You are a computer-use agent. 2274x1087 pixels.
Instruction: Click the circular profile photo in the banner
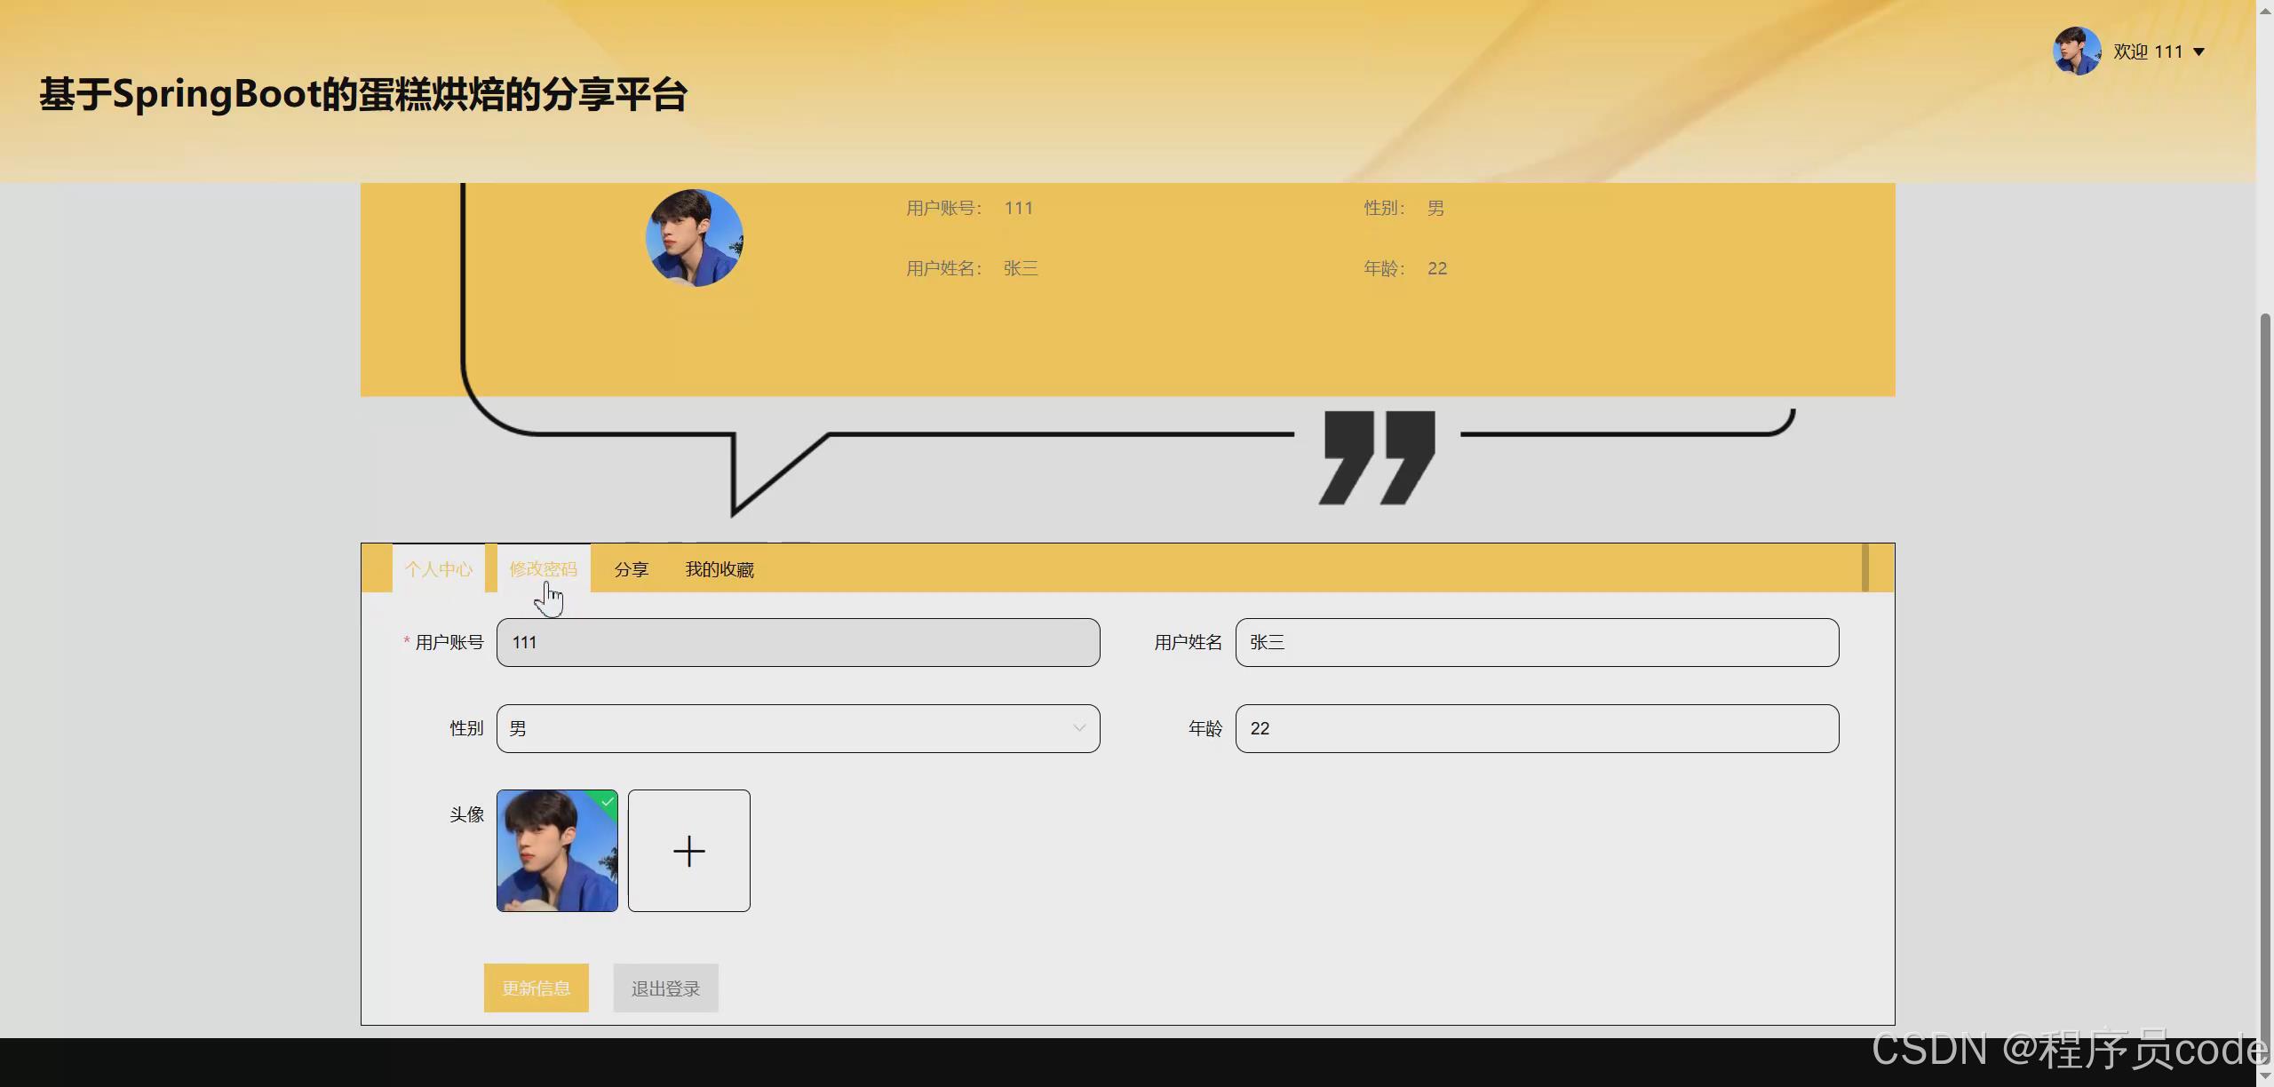[695, 237]
